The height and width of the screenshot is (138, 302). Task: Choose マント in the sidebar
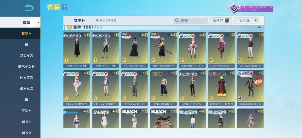click(20, 111)
